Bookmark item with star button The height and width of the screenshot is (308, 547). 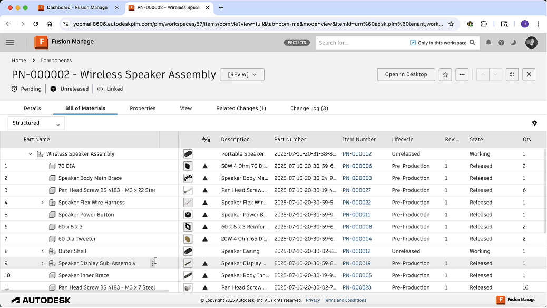coord(445,74)
